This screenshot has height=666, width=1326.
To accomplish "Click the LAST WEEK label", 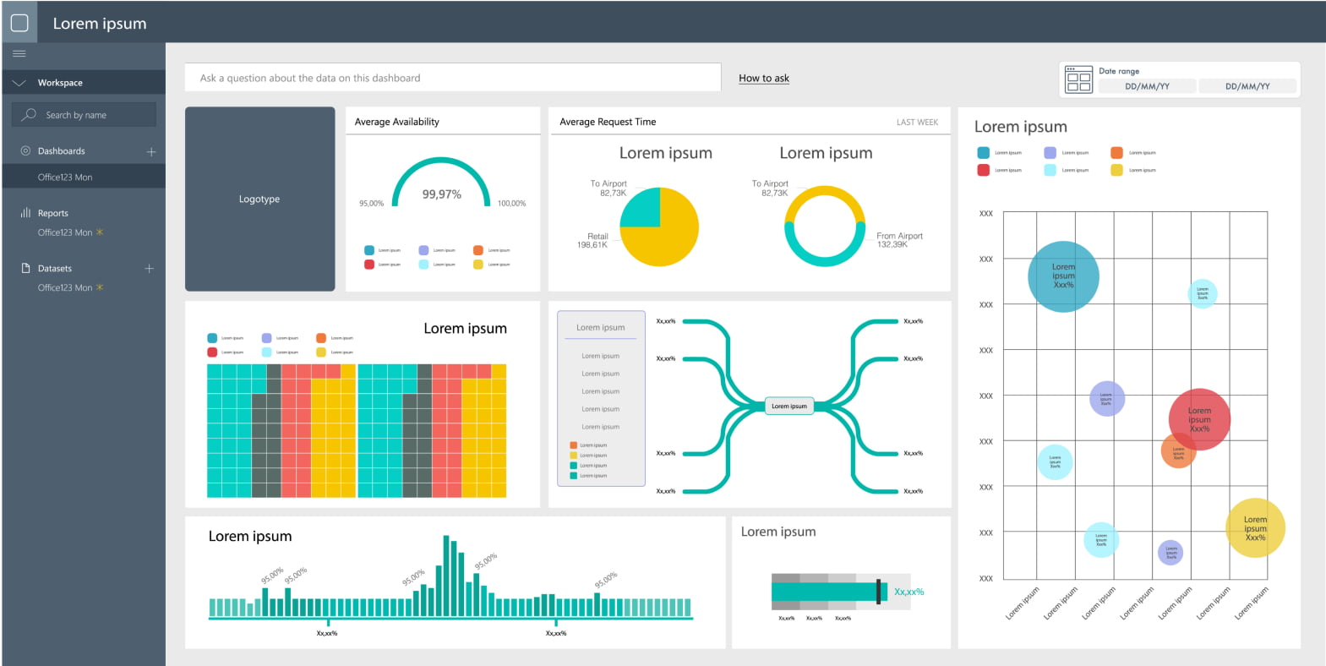I will [917, 123].
